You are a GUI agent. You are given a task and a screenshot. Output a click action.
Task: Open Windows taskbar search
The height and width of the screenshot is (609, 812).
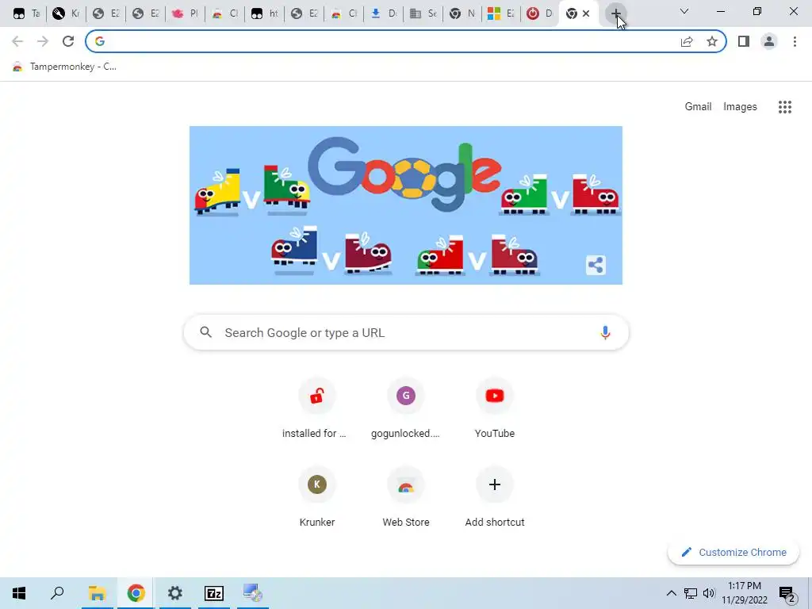coord(57,593)
